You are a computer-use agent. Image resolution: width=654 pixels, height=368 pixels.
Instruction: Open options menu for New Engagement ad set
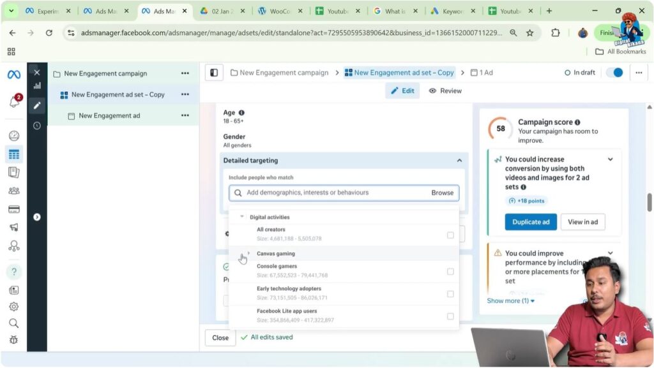point(185,94)
